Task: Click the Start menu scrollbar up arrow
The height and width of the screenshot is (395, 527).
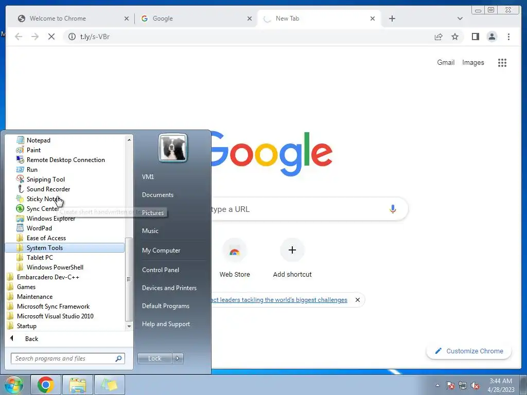Action: [x=129, y=139]
